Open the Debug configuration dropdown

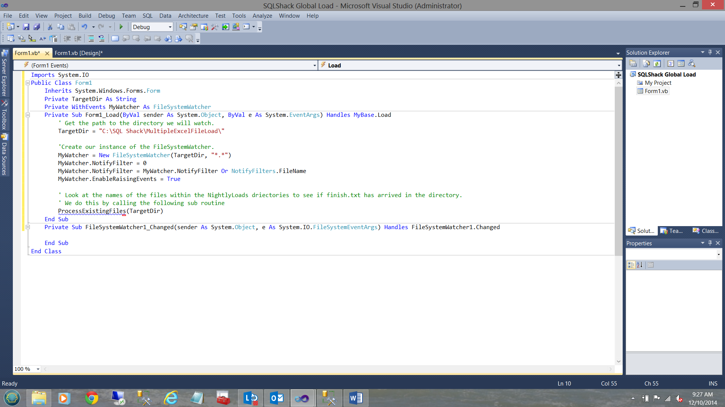click(x=170, y=27)
